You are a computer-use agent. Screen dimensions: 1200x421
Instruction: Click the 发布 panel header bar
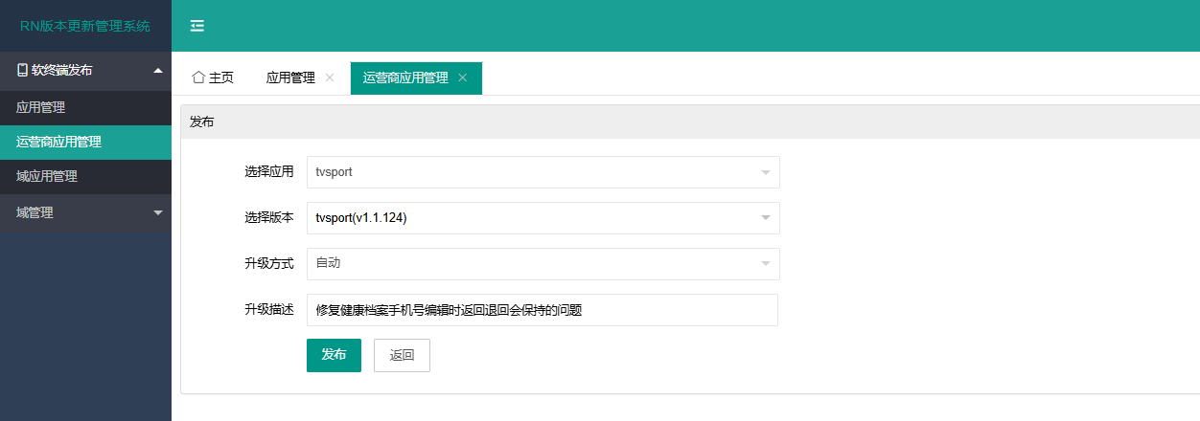point(671,122)
